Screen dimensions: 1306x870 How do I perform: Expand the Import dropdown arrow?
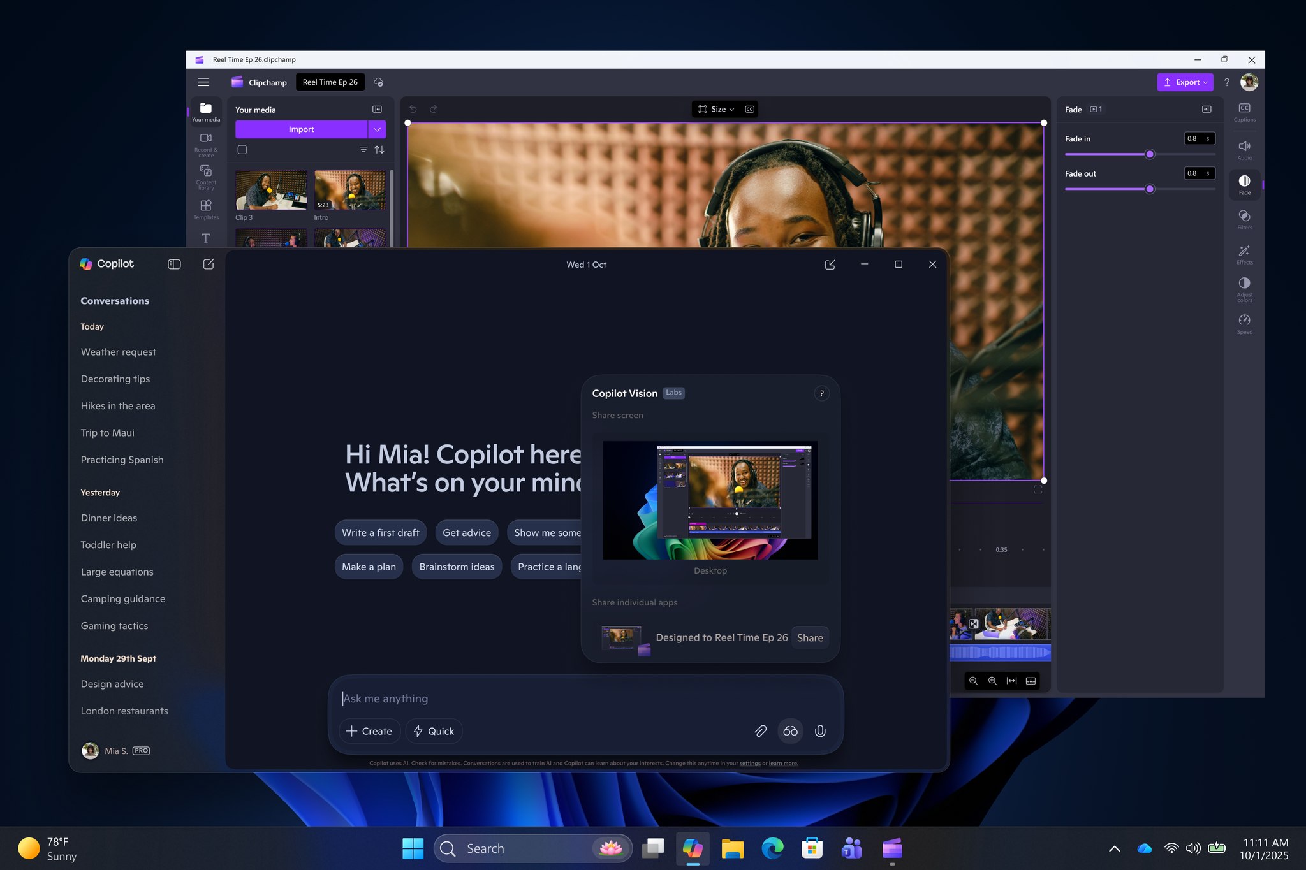coord(377,129)
